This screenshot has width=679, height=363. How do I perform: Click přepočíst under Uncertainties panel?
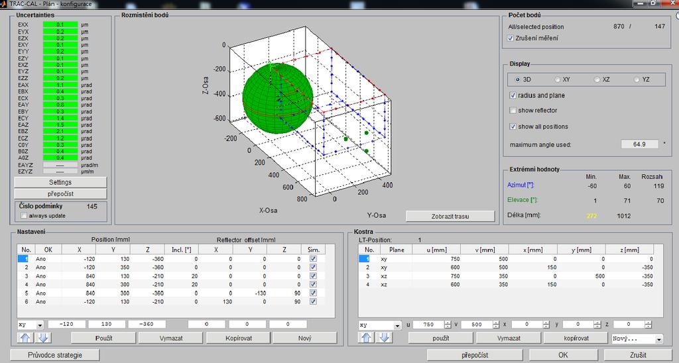(60, 194)
